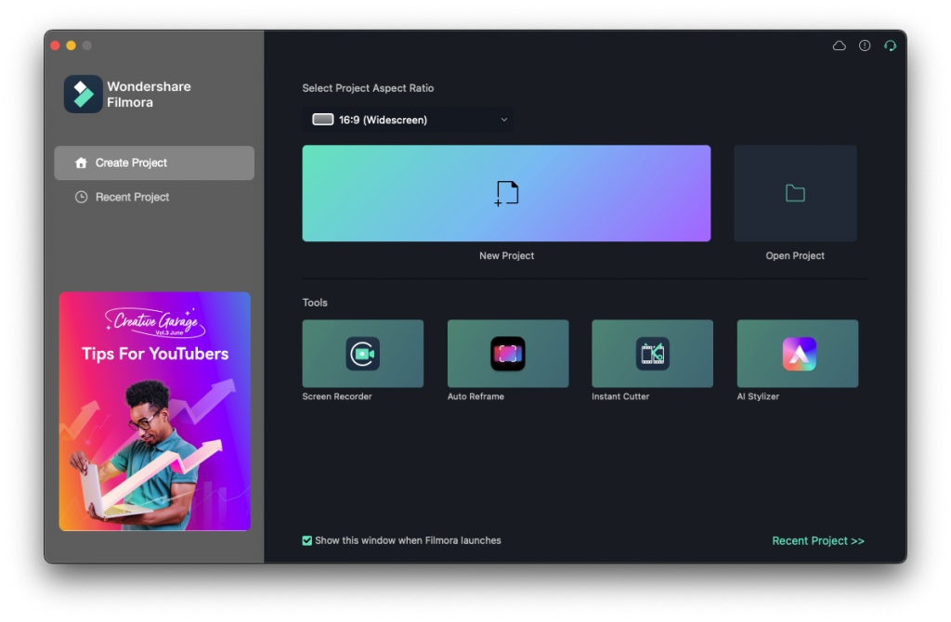Open the Tips For YouTubers banner
The width and height of the screenshot is (951, 622).
(x=155, y=411)
